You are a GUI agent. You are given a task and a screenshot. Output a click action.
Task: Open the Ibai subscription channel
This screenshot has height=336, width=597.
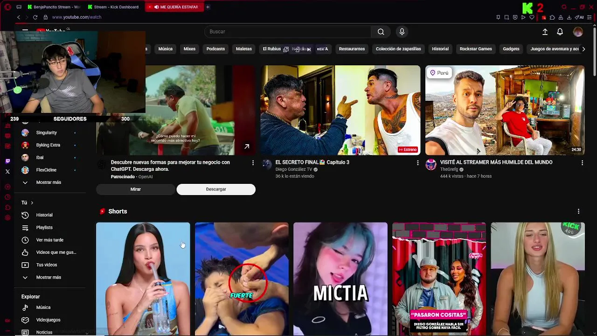click(x=50, y=158)
